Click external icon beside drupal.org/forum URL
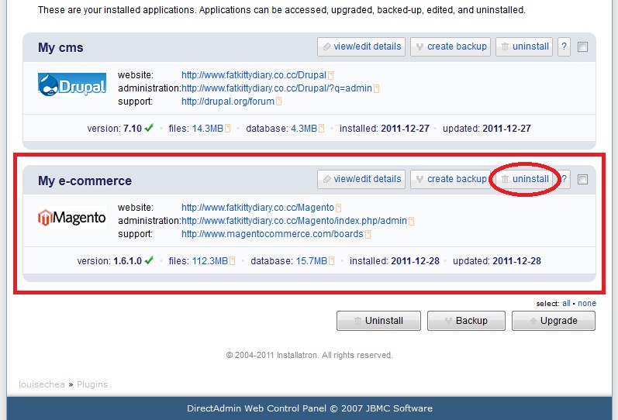 pyautogui.click(x=278, y=102)
